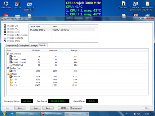Open KMPlayer parancsikonja shortcut
Image resolution: width=155 pixels, height=116 pixels.
(x=135, y=6)
